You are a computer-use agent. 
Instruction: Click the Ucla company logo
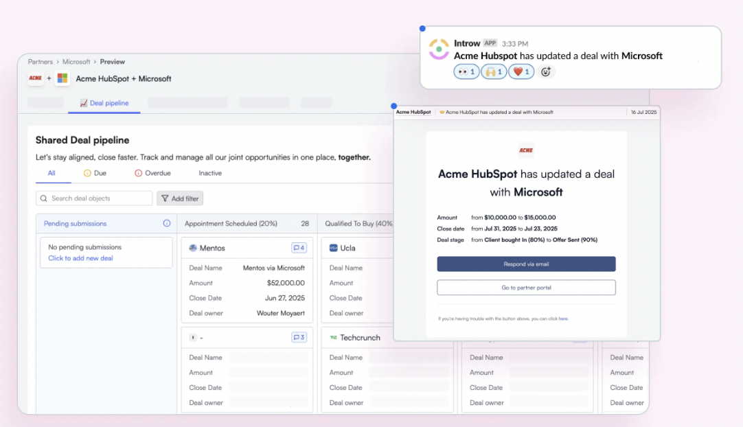click(334, 248)
